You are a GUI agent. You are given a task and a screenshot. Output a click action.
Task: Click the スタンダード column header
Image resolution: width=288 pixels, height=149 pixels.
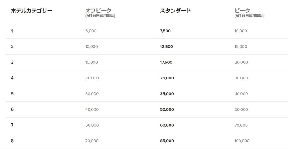click(x=175, y=11)
